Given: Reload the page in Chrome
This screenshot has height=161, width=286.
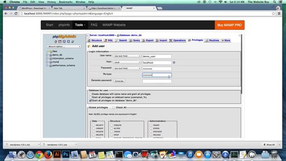Looking at the screenshot, I should 16,13.
